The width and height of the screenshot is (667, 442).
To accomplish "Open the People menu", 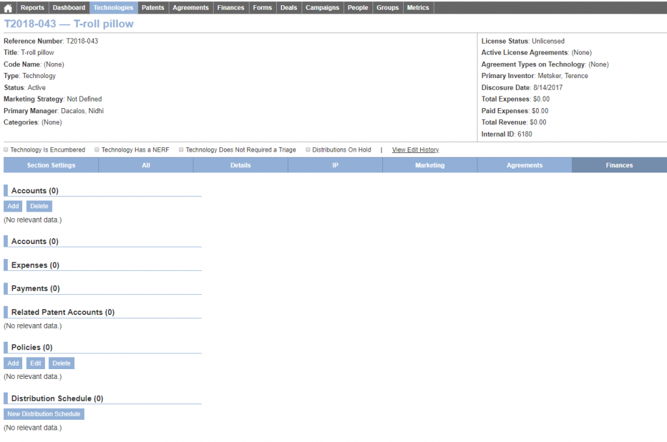I will (x=358, y=8).
